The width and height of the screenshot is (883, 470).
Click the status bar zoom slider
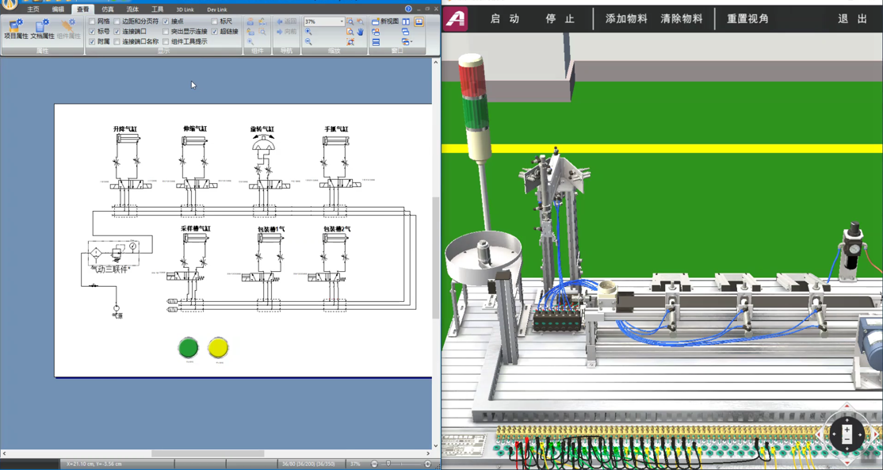[388, 464]
